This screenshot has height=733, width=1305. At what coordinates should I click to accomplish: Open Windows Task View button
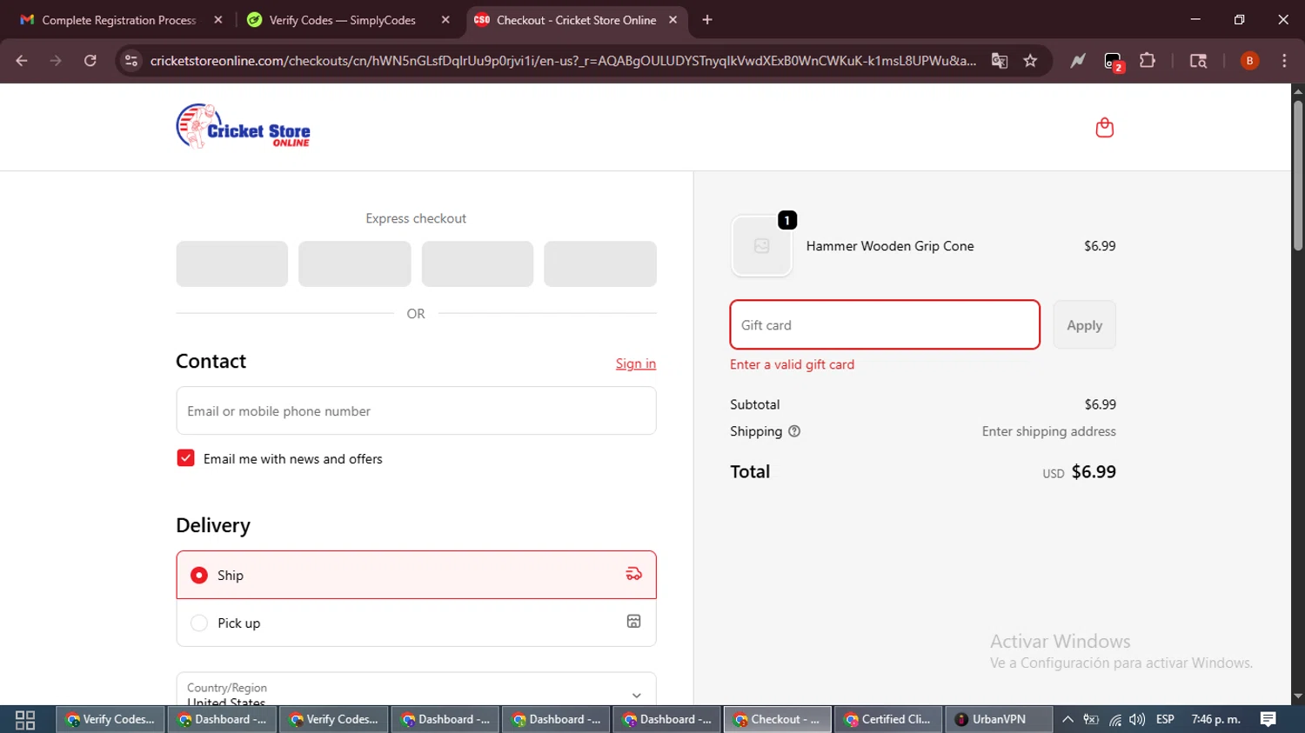click(25, 719)
